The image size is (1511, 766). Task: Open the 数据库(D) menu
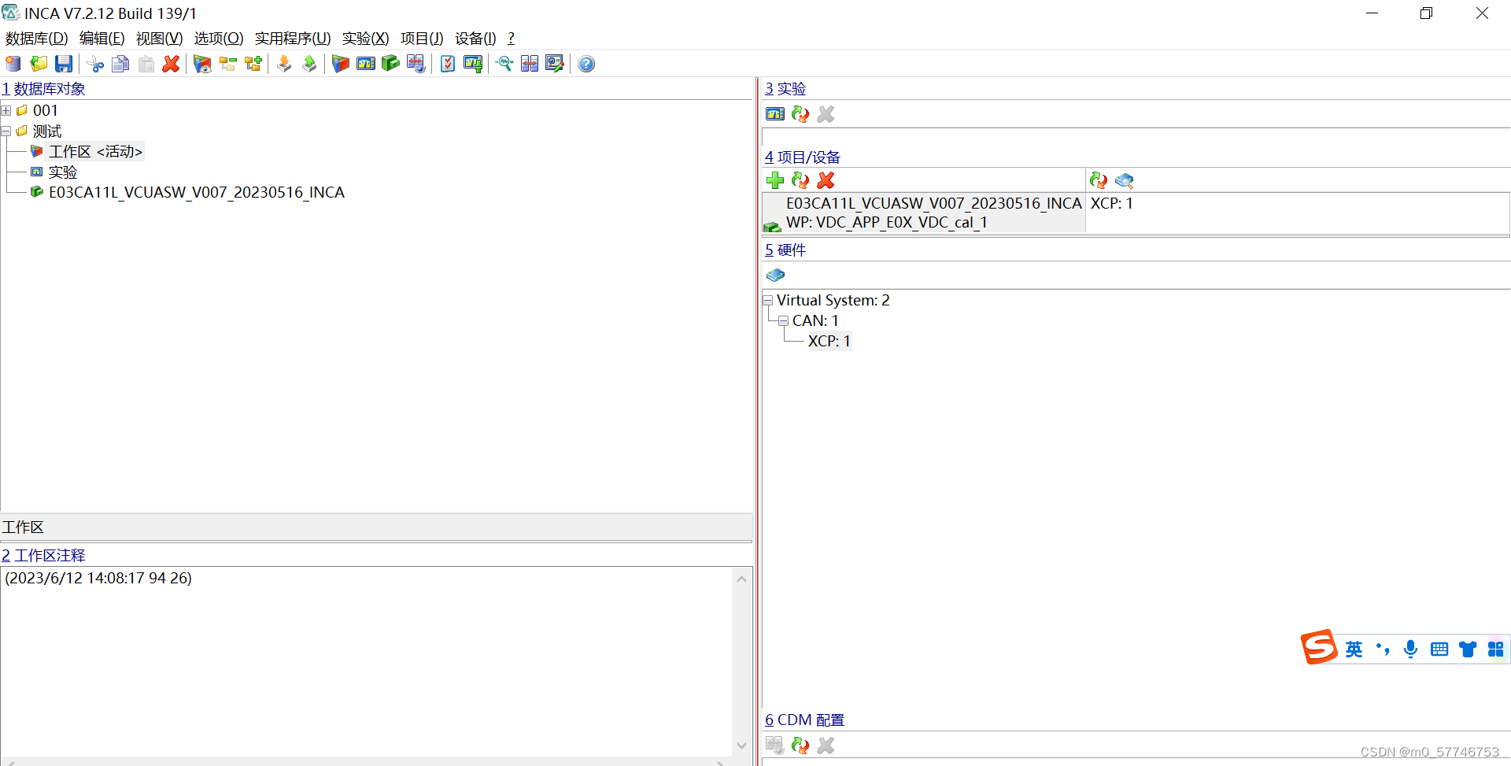36,39
